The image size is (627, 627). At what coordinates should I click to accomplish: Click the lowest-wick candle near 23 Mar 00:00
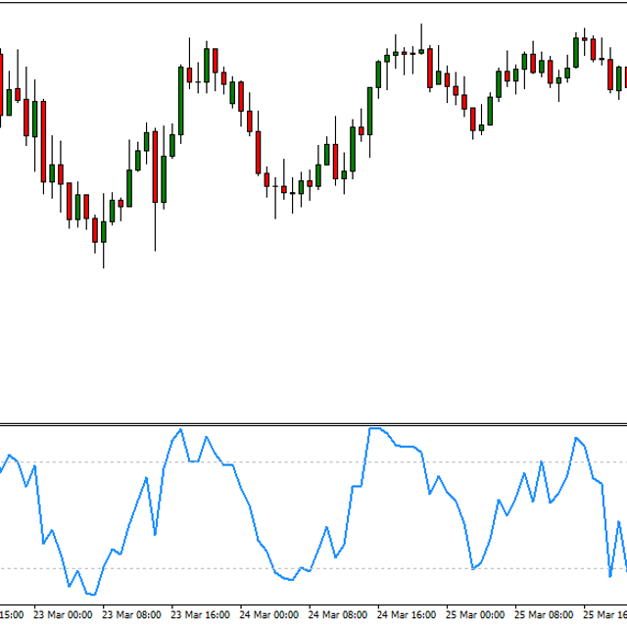(x=103, y=231)
